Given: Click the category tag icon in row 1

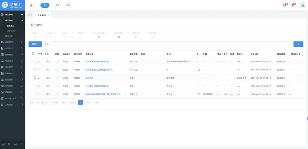Looking at the screenshot, I should tap(57, 62).
